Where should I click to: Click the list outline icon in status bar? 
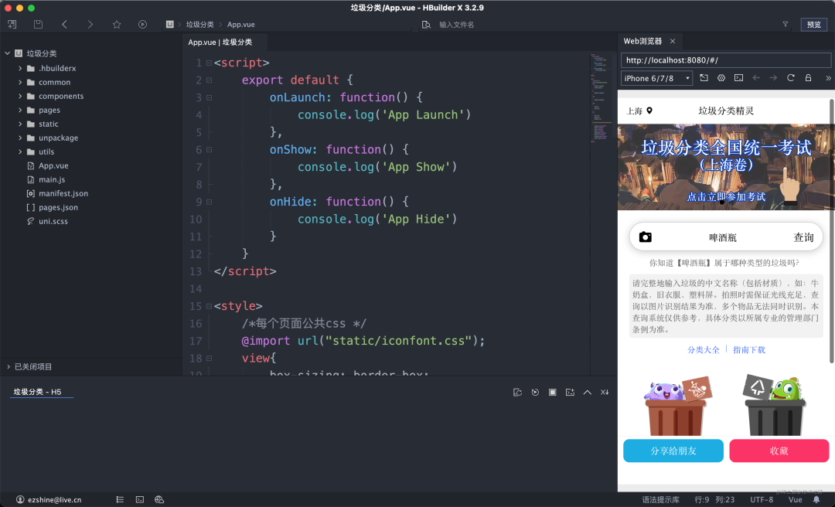point(120,499)
